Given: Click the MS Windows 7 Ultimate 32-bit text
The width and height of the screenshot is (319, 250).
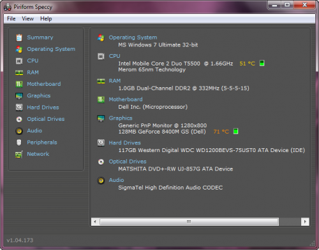Looking at the screenshot, I should 158,45.
